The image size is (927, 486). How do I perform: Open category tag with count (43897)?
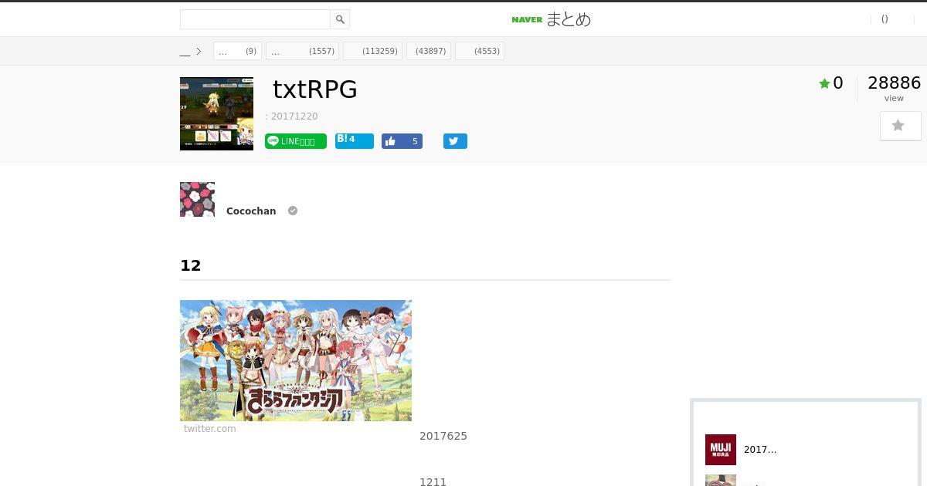(429, 51)
